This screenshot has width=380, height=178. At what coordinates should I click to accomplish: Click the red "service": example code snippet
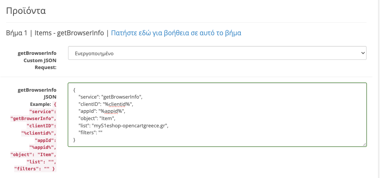pyautogui.click(x=43, y=112)
